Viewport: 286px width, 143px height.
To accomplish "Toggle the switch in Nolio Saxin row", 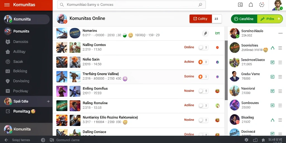I will (203, 62).
